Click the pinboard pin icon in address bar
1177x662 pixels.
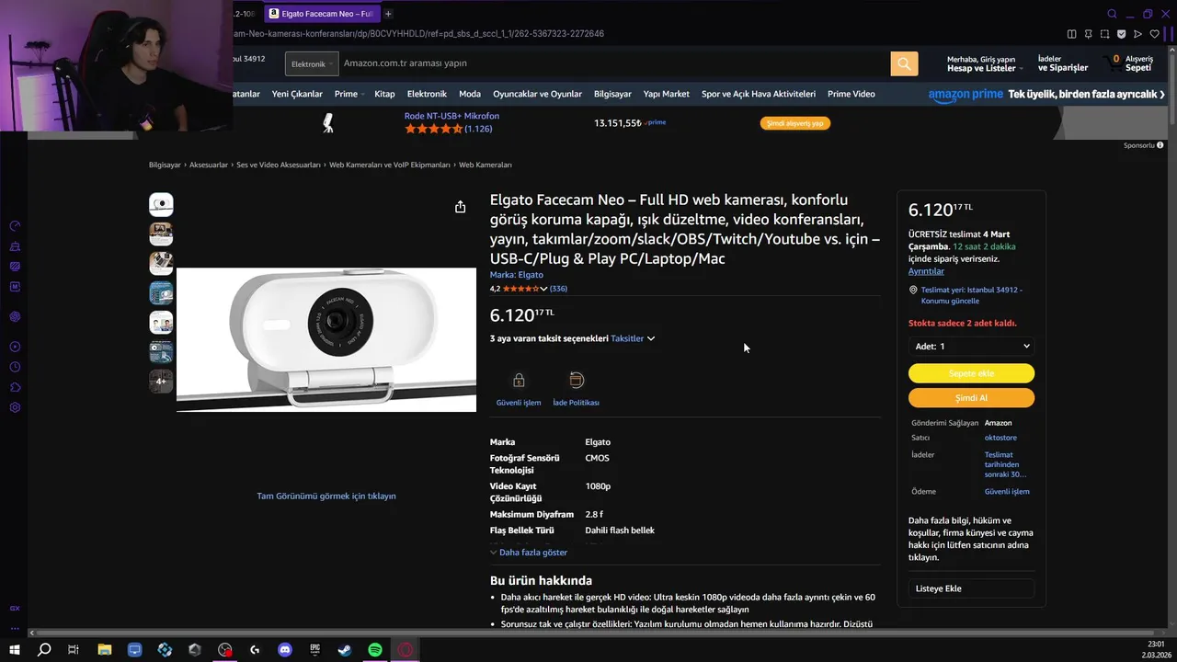point(1088,34)
